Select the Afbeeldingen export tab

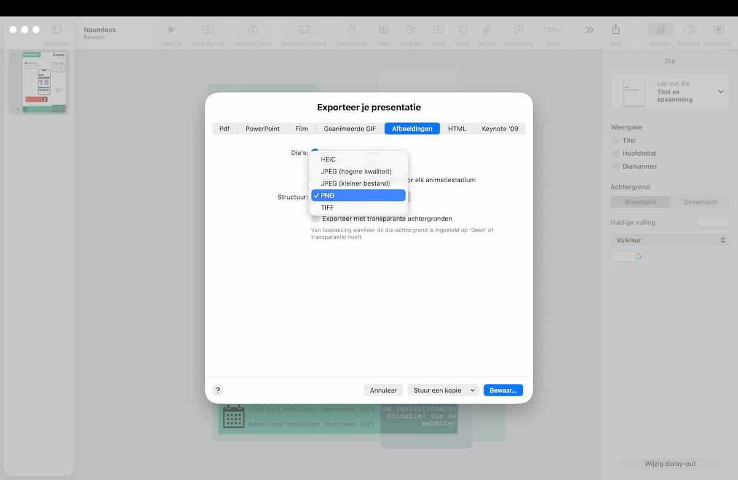[412, 129]
